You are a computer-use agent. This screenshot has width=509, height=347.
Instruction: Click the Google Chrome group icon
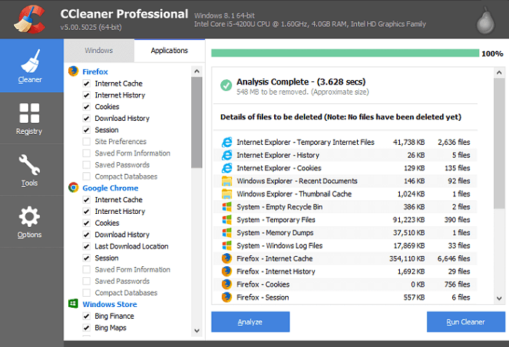tap(73, 188)
